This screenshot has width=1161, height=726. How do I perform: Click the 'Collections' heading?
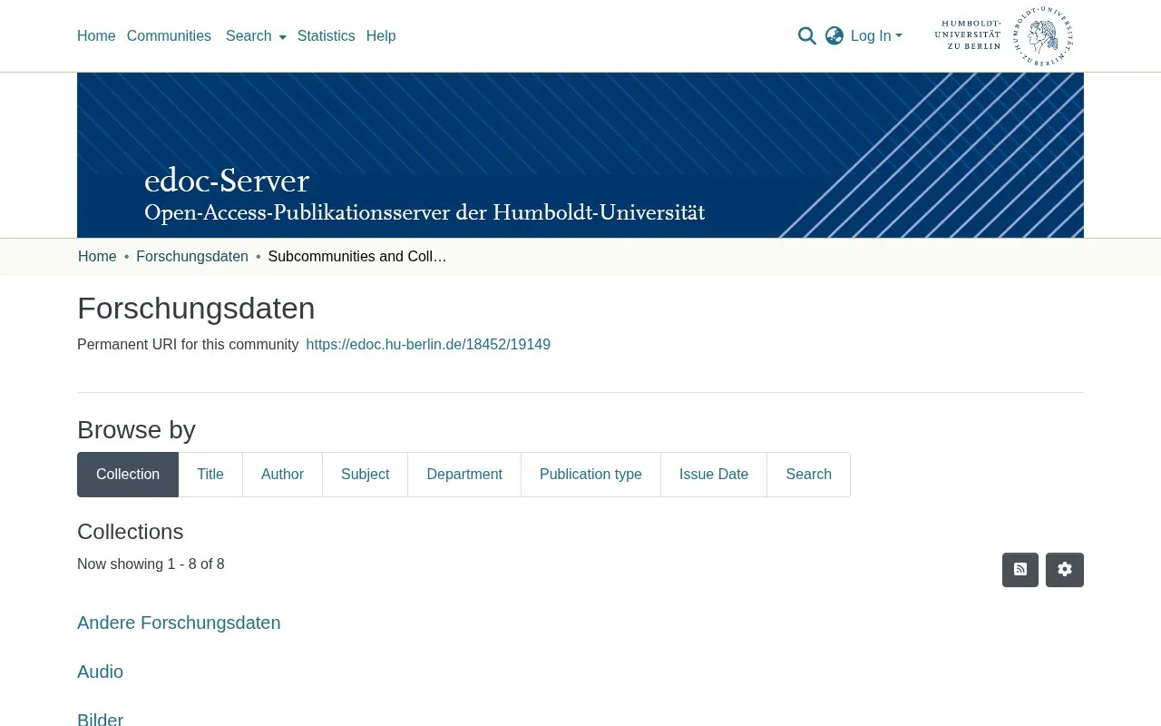coord(131,532)
